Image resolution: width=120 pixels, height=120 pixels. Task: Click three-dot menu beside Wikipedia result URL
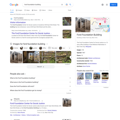(x=42, y=101)
